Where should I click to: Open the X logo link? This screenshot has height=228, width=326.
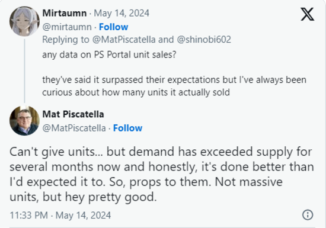click(307, 14)
